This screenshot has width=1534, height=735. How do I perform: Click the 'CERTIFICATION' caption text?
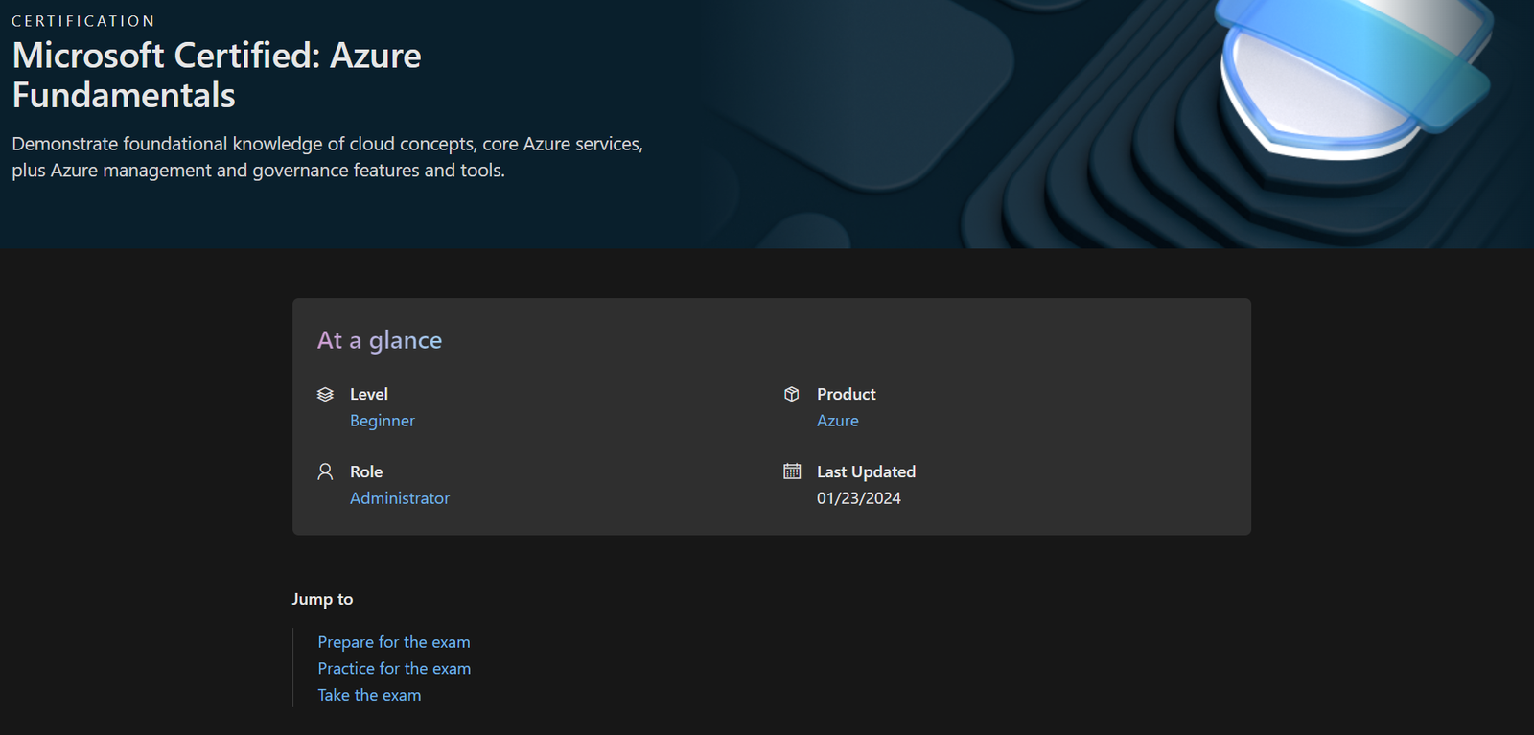click(83, 21)
